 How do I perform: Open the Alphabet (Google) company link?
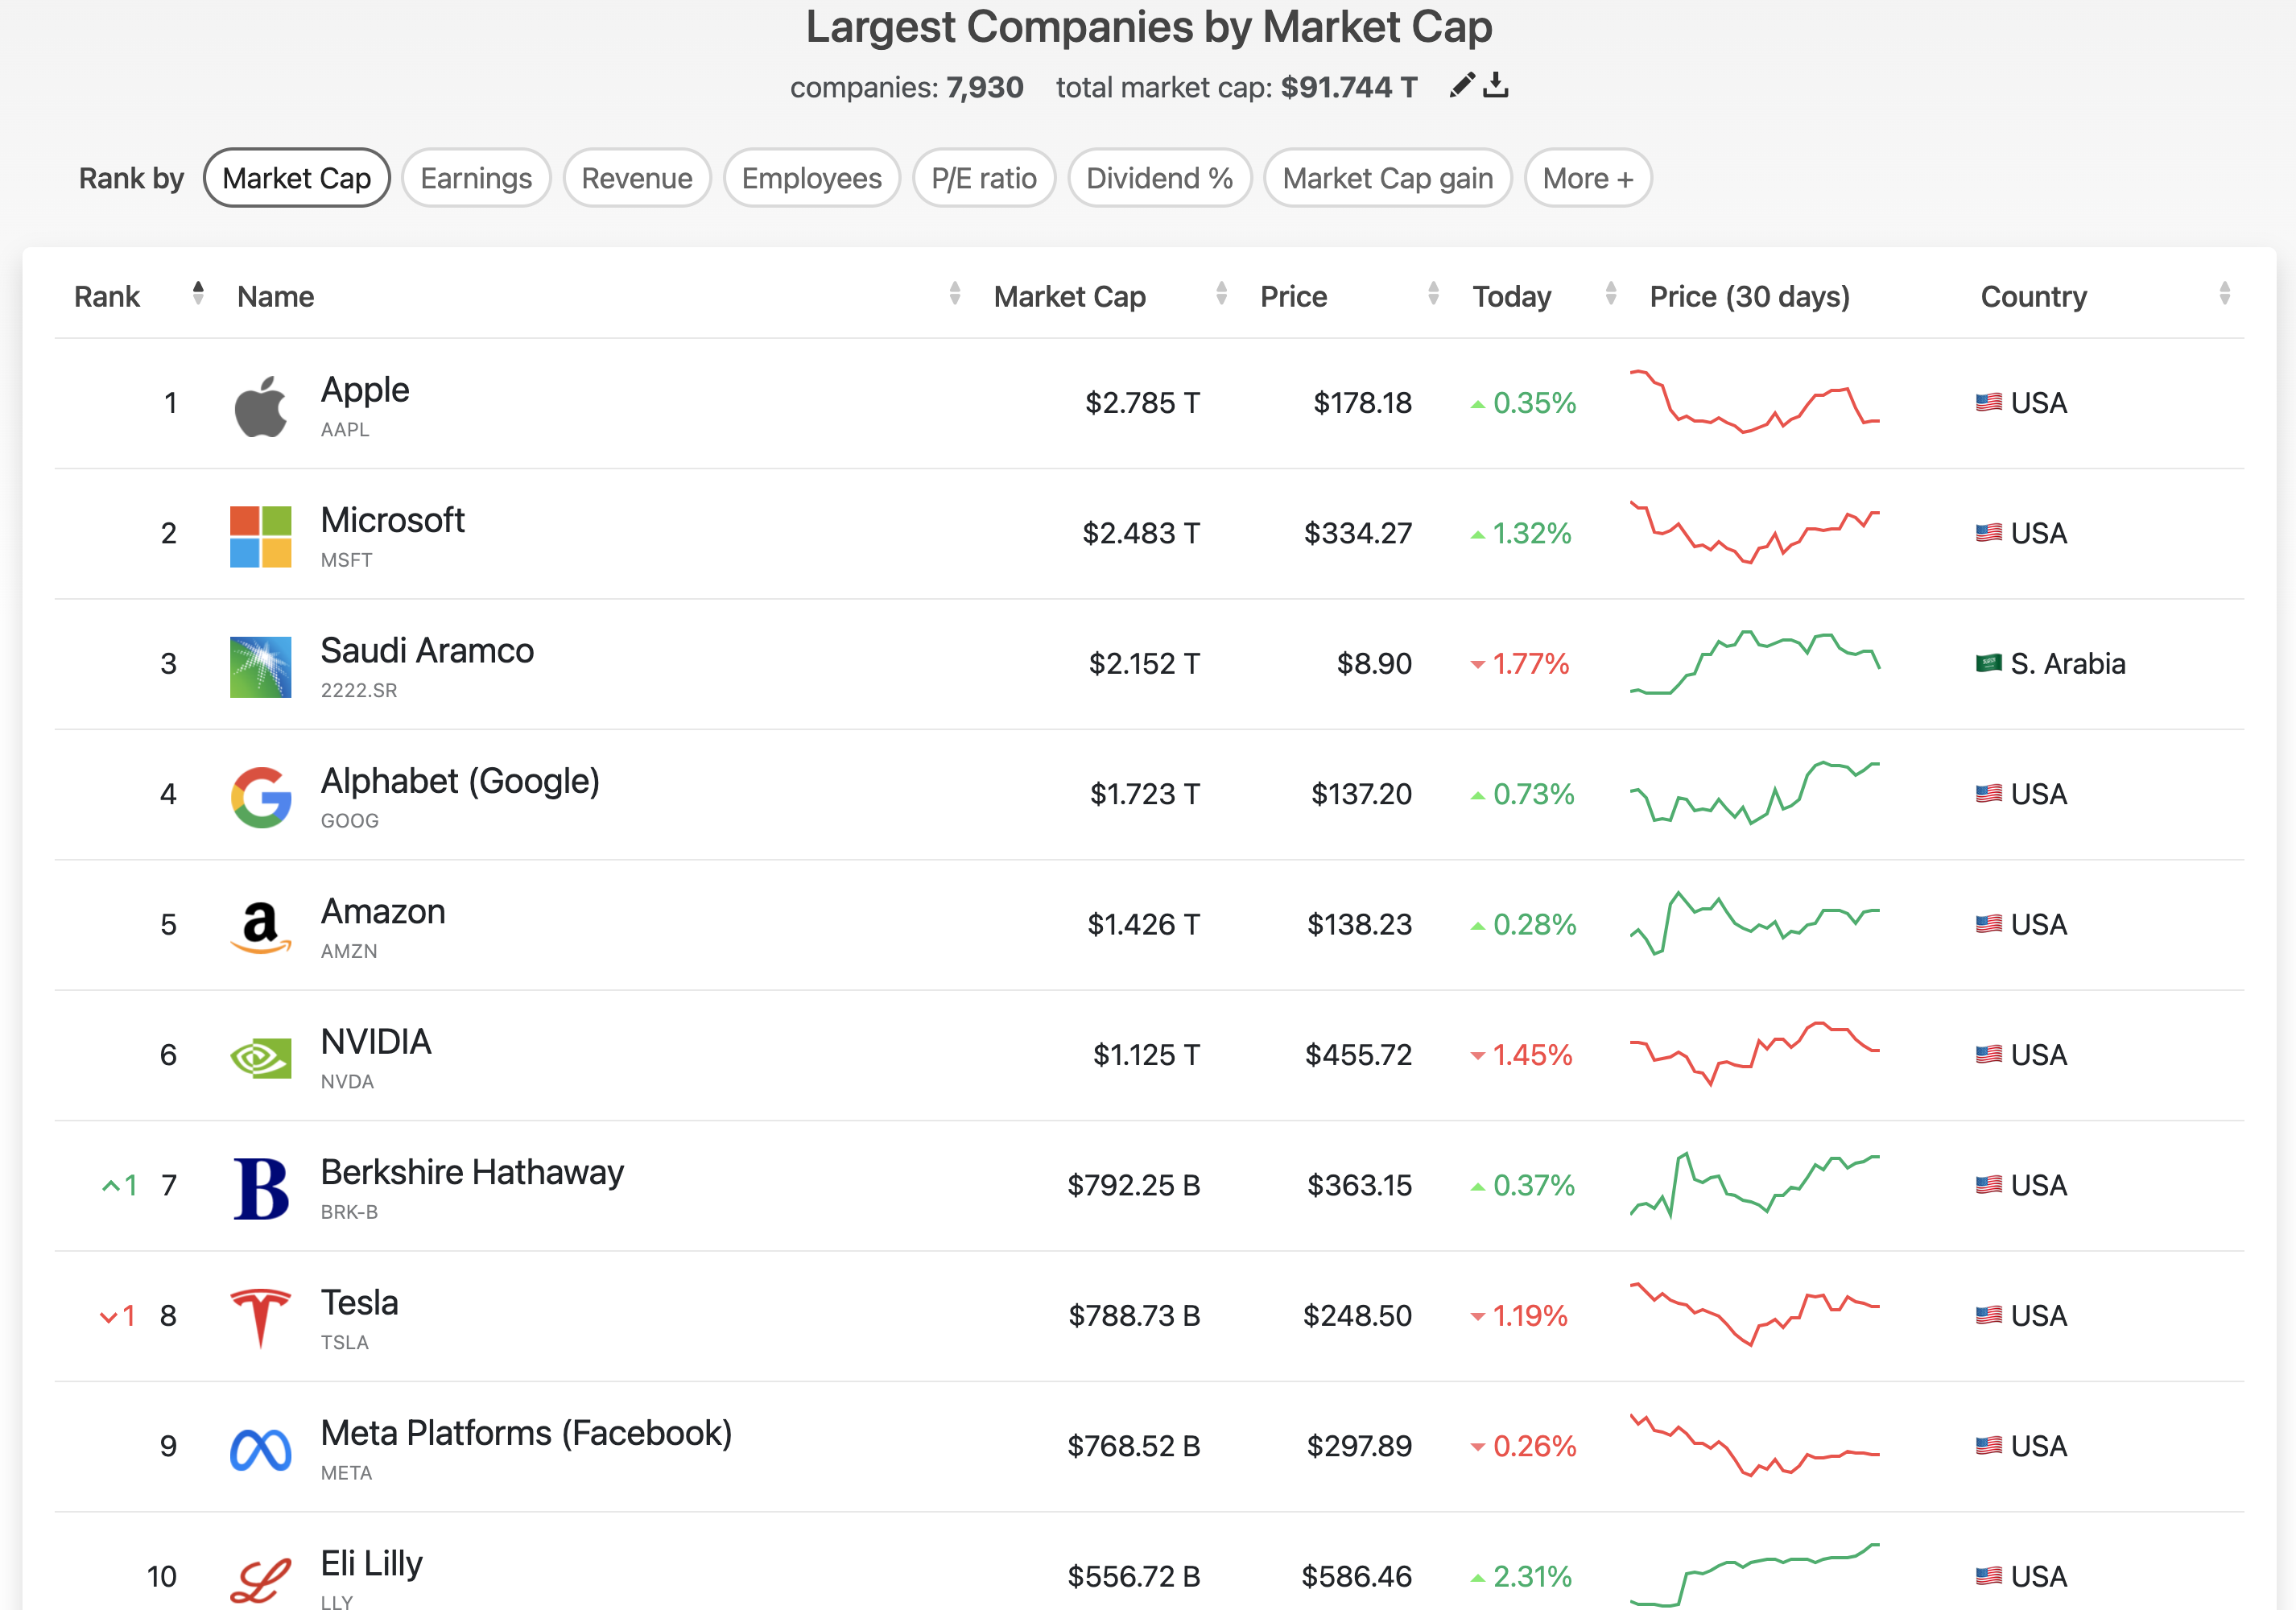459,781
